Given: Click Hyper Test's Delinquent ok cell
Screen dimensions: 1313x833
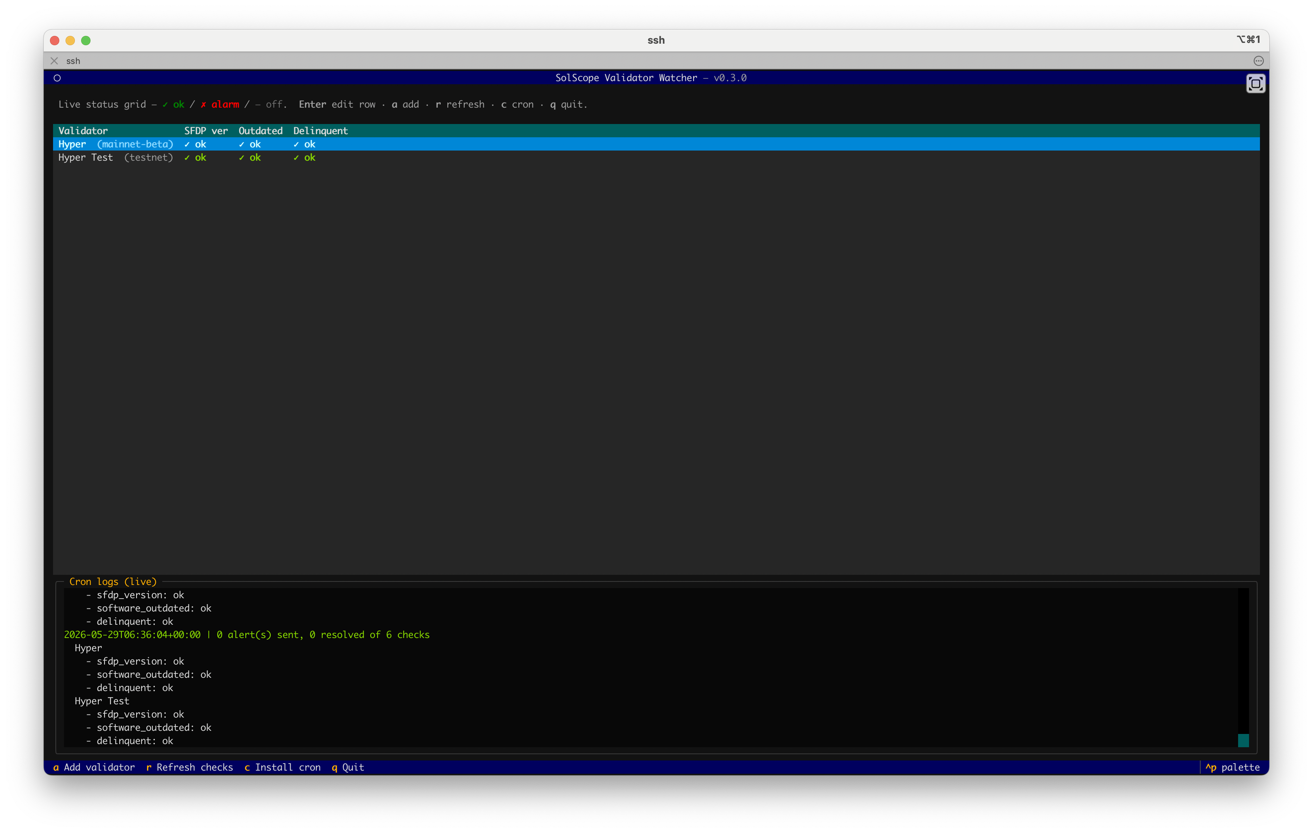Looking at the screenshot, I should coord(304,158).
